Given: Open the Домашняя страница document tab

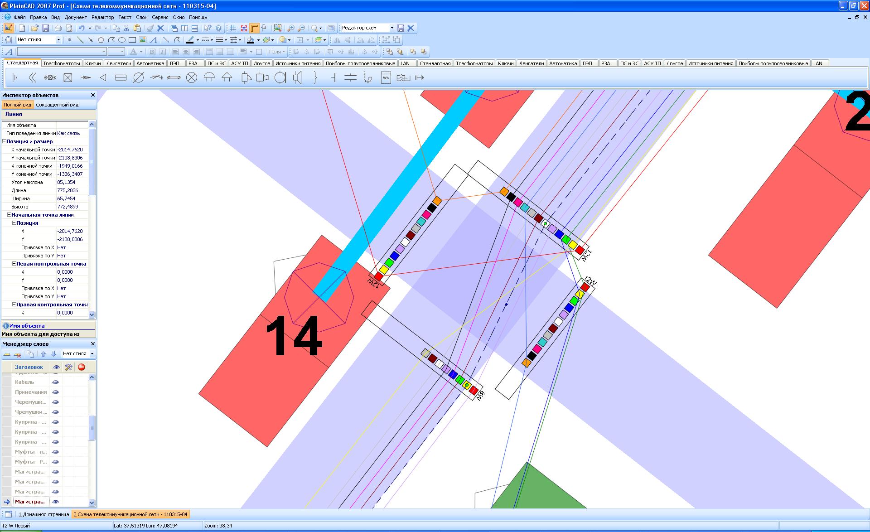Looking at the screenshot, I should pyautogui.click(x=44, y=514).
